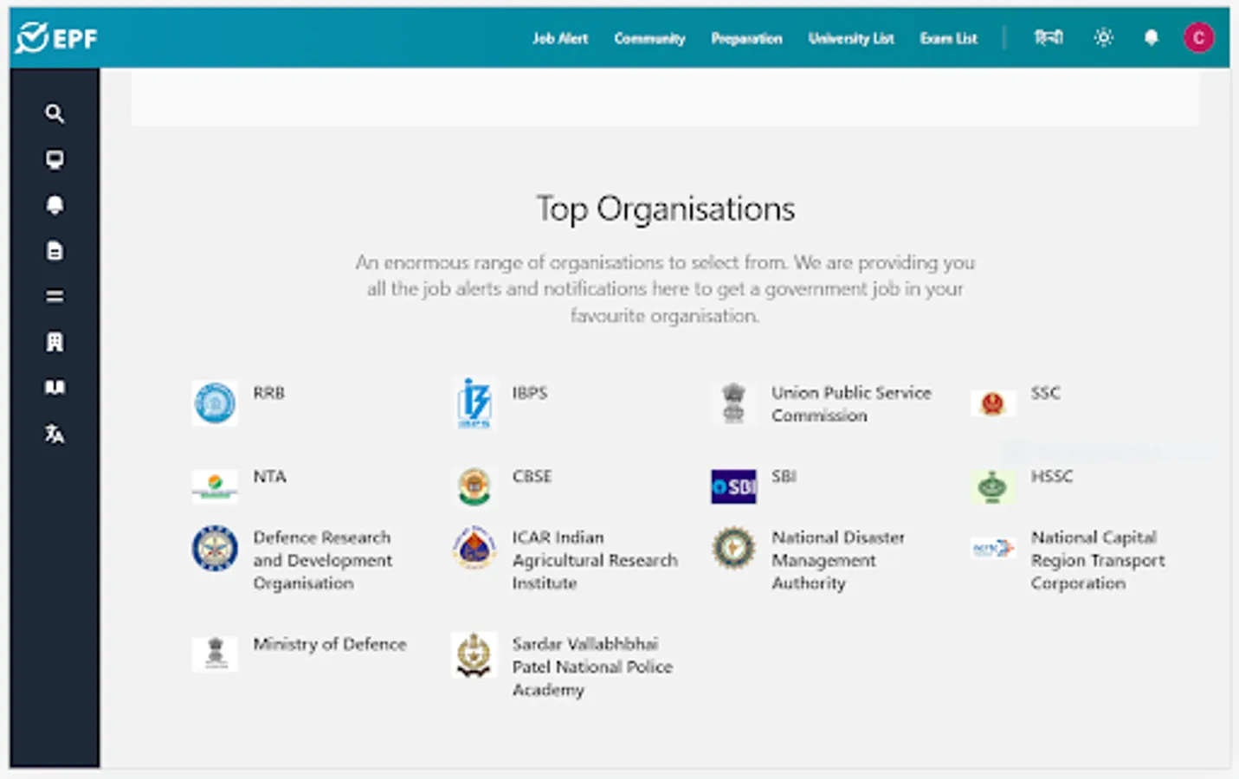The image size is (1239, 779).
Task: Click the National Capital Region Transport Corporation logo
Action: pos(992,548)
